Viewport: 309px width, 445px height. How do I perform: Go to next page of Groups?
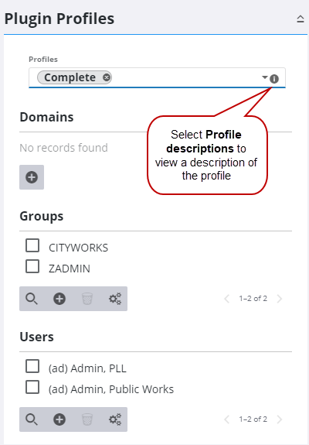[280, 299]
